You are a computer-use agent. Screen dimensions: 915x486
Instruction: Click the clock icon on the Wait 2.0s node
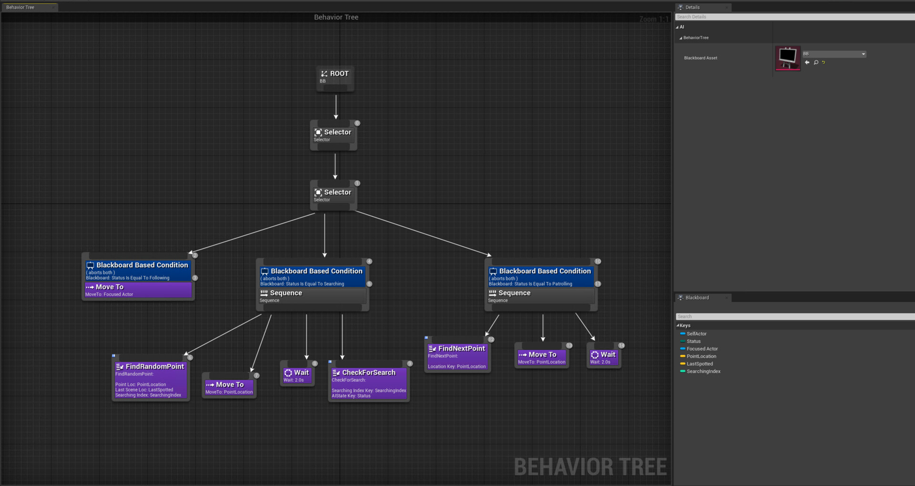288,373
